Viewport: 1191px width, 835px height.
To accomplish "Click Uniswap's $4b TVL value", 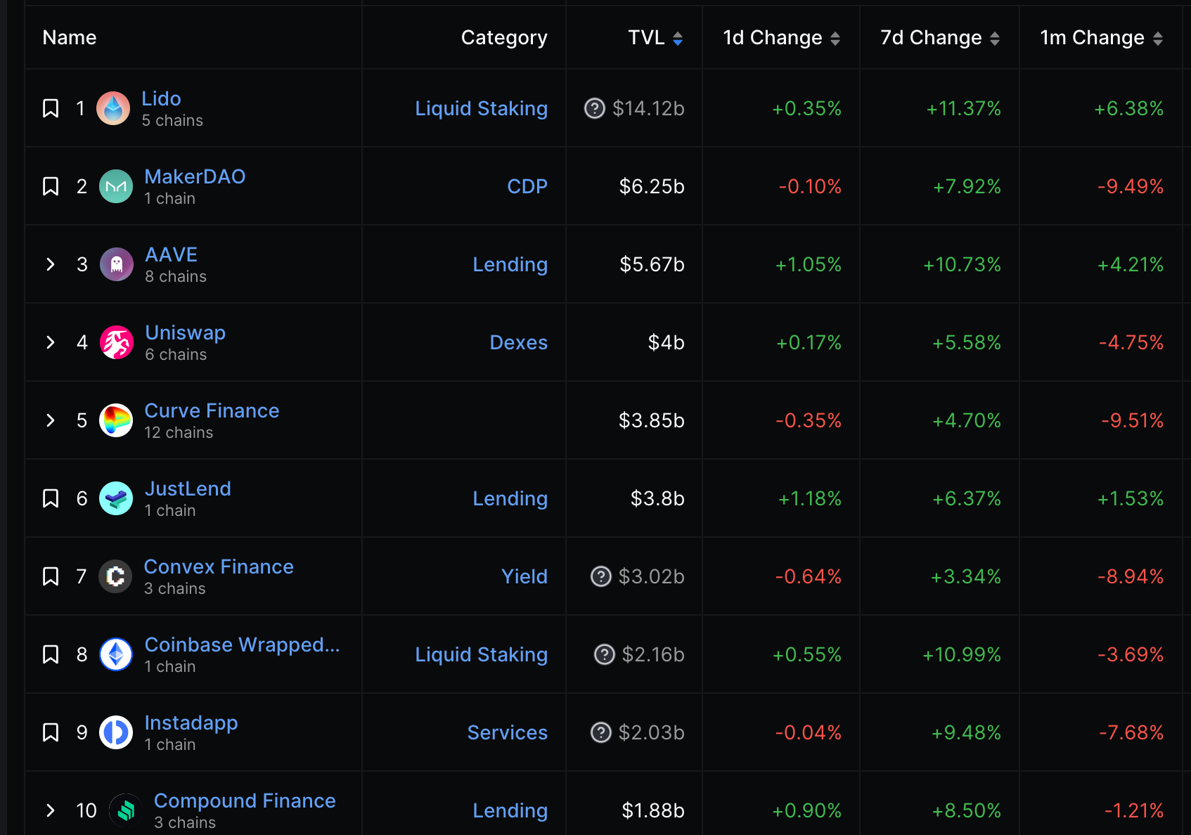I will pos(666,342).
